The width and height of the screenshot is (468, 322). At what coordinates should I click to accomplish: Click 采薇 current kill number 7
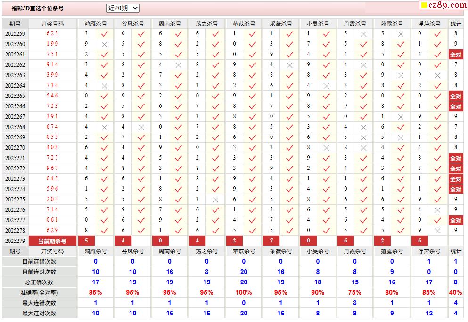click(271, 241)
